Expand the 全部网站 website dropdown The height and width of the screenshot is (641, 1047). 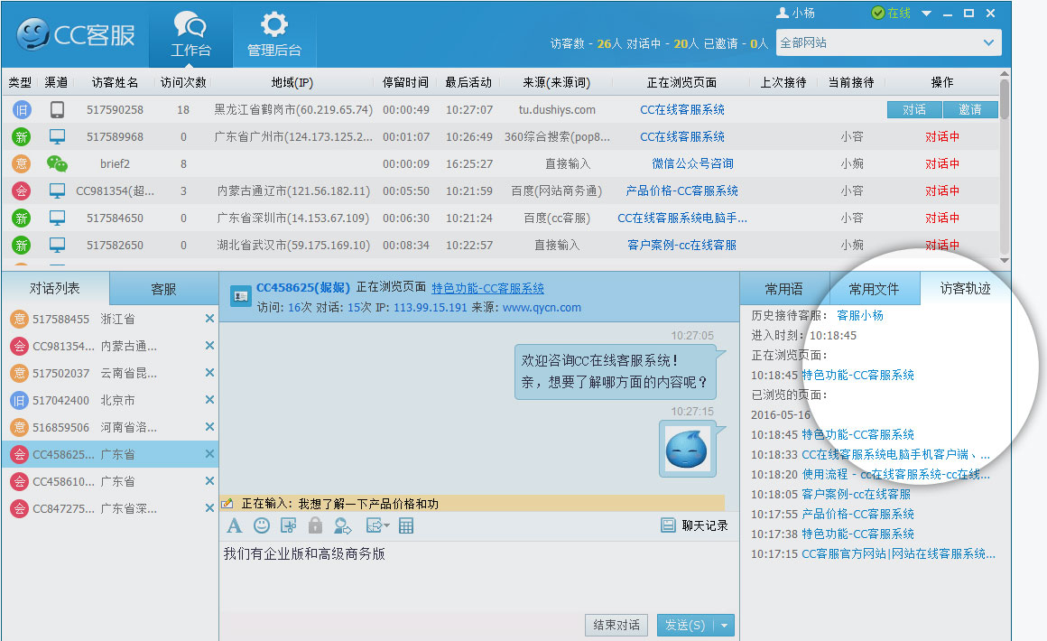point(989,42)
